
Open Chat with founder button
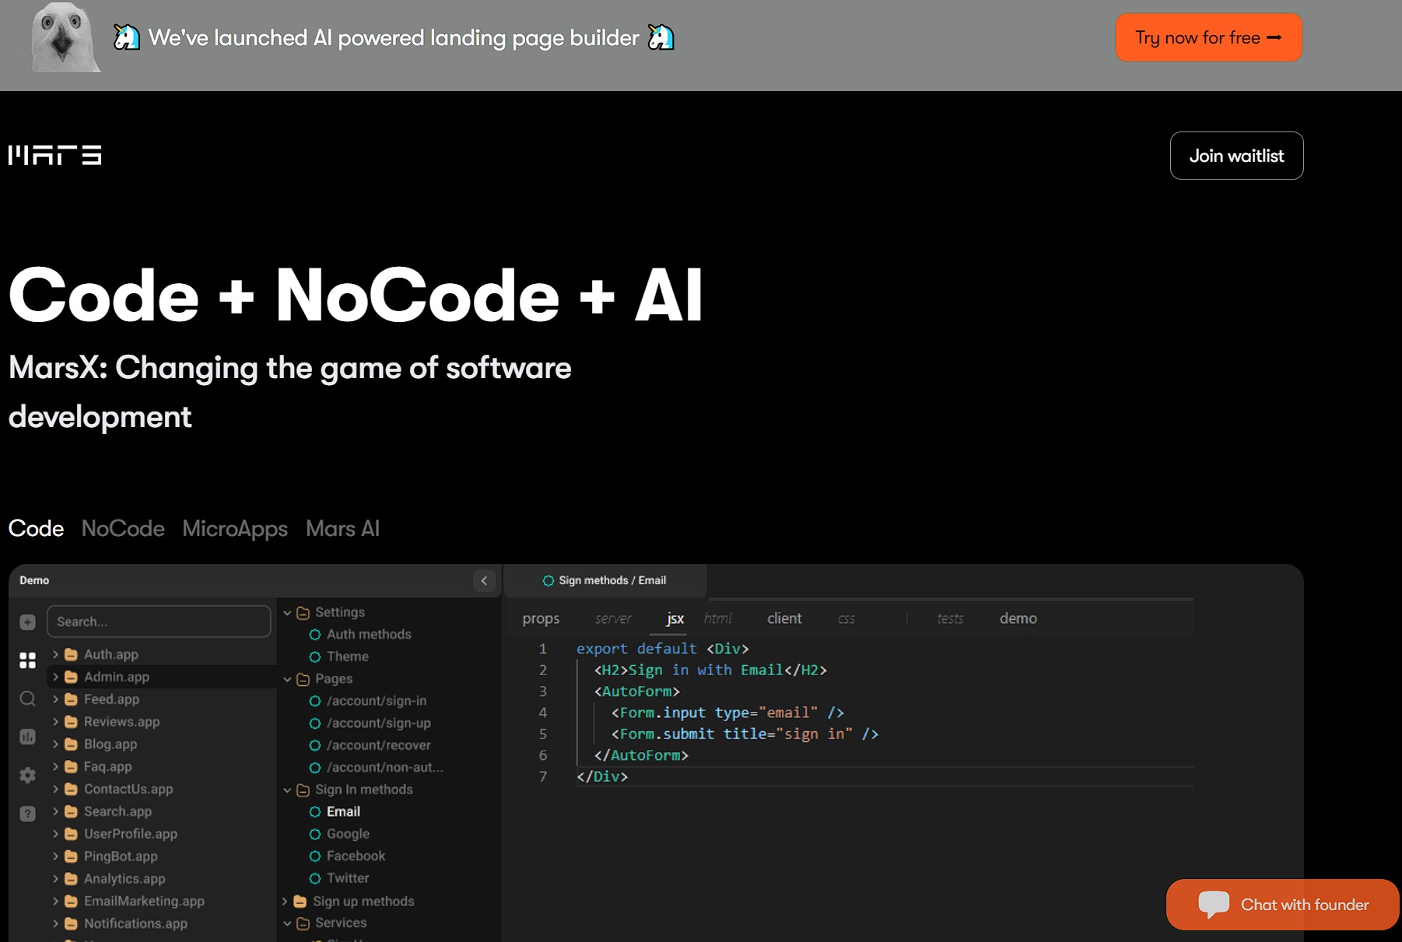point(1282,904)
